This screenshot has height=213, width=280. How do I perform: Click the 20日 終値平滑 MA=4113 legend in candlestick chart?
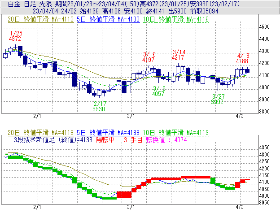[x=41, y=19]
